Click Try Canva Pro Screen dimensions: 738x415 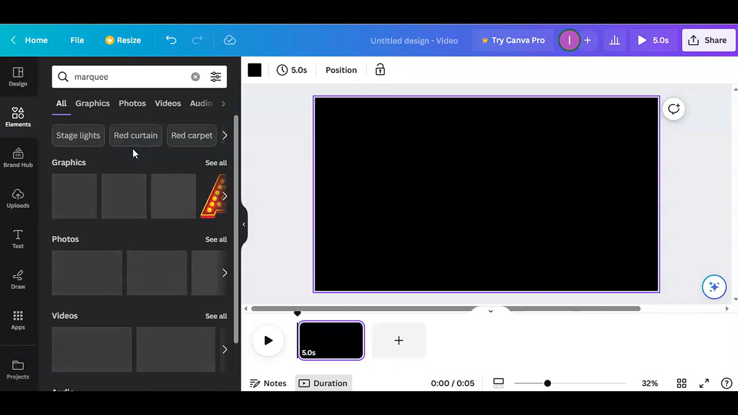point(513,40)
